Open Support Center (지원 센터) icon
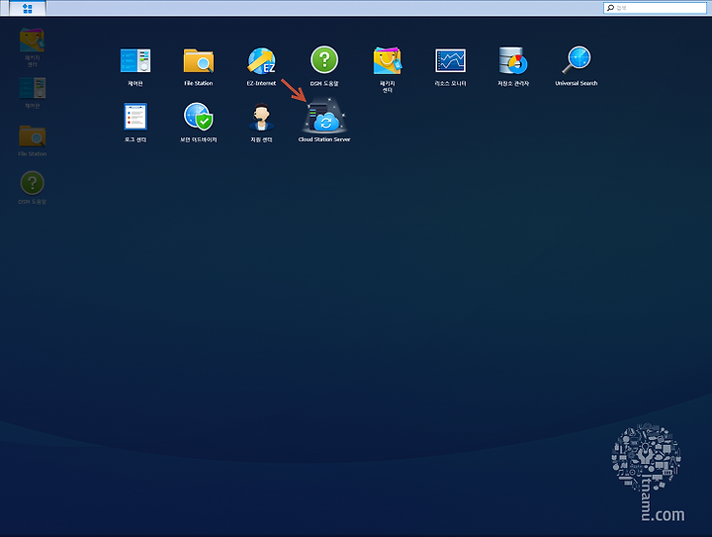This screenshot has height=537, width=712. point(261,117)
